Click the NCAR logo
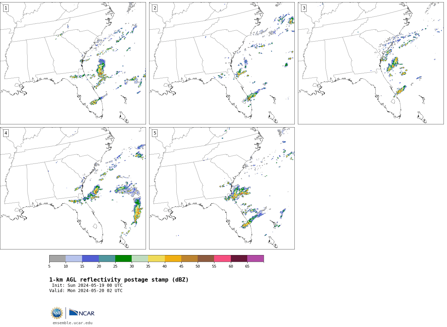Image resolution: width=447 pixels, height=327 pixels. 82,313
